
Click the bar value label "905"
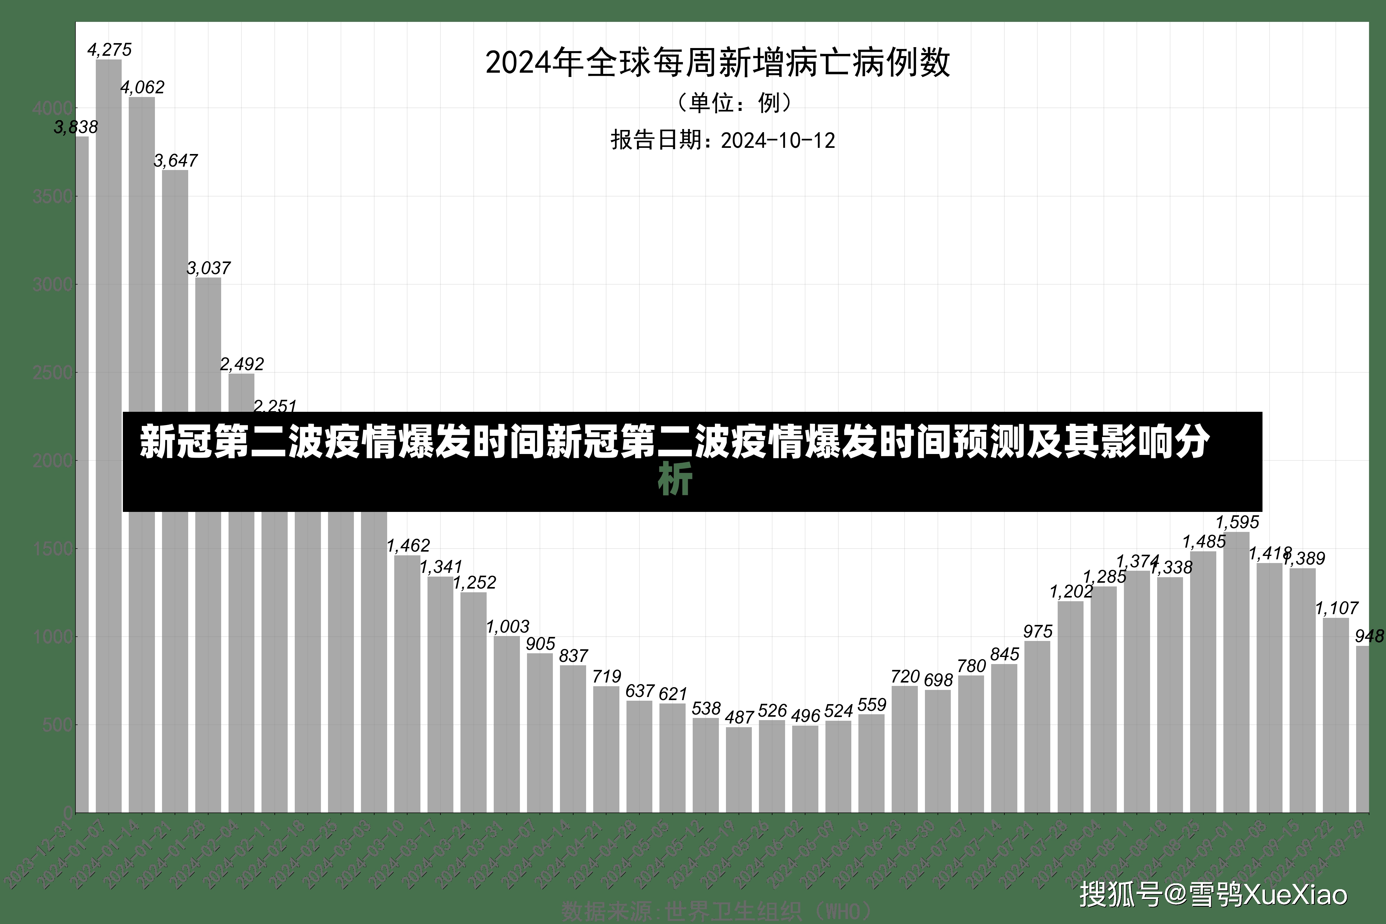(x=540, y=643)
